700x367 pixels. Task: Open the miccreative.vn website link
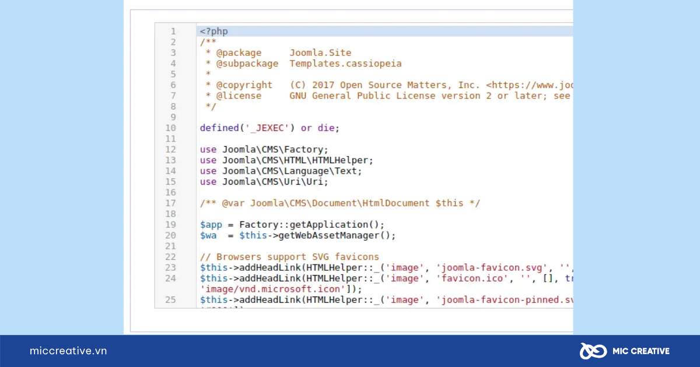(x=68, y=351)
